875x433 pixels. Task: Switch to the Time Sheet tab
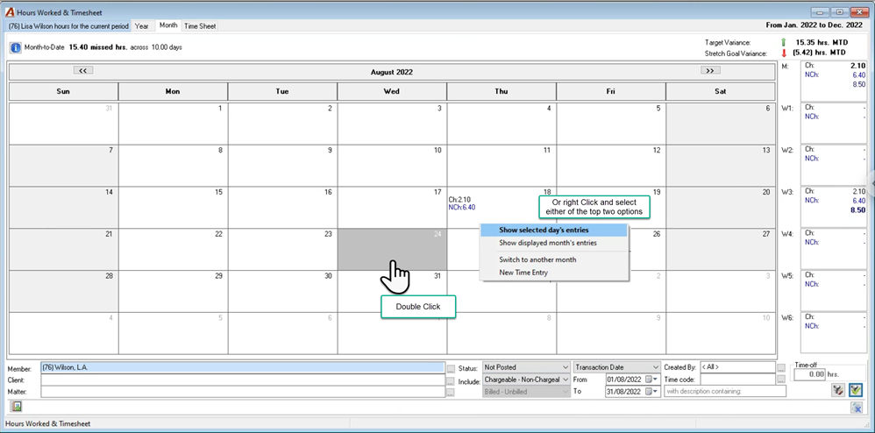(x=200, y=26)
